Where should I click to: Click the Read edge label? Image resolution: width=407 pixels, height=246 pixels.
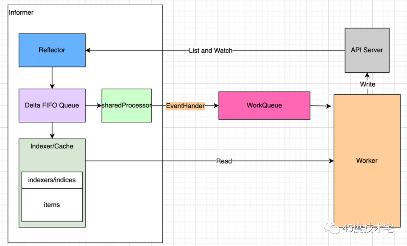point(224,161)
